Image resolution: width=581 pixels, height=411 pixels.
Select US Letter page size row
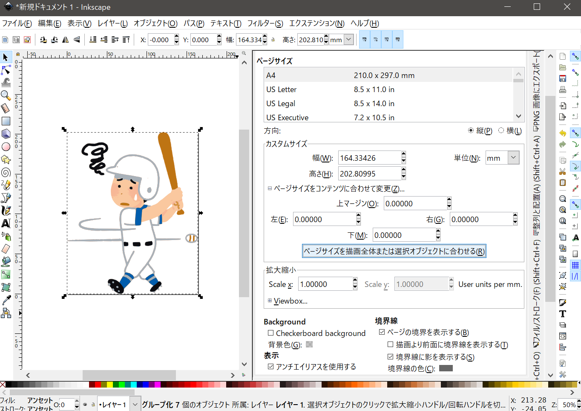tap(388, 89)
